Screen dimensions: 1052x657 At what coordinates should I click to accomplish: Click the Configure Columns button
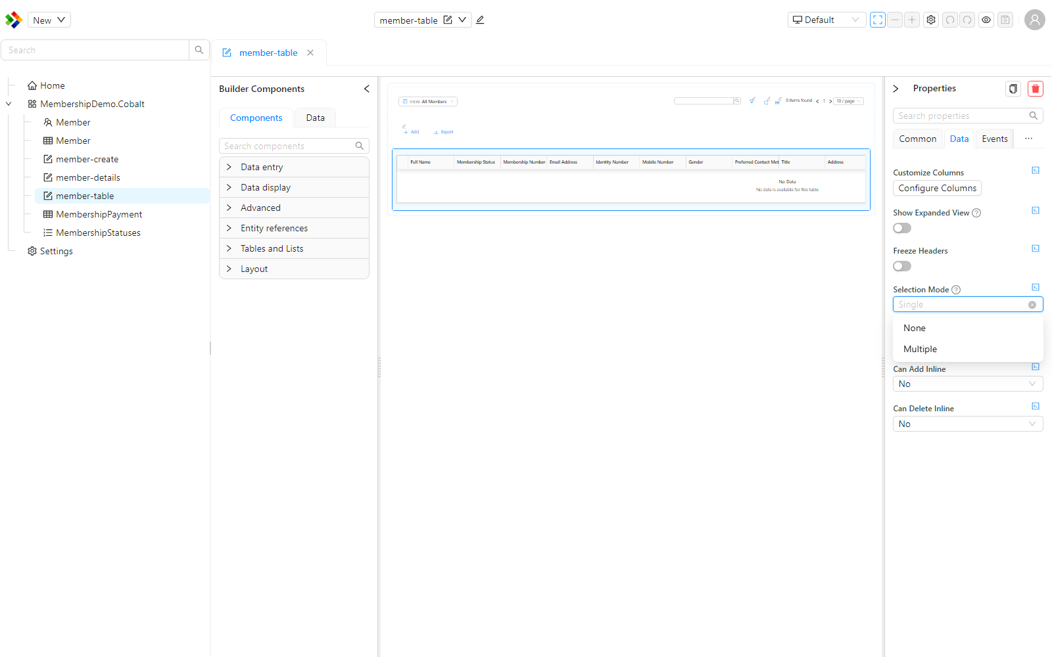[938, 188]
